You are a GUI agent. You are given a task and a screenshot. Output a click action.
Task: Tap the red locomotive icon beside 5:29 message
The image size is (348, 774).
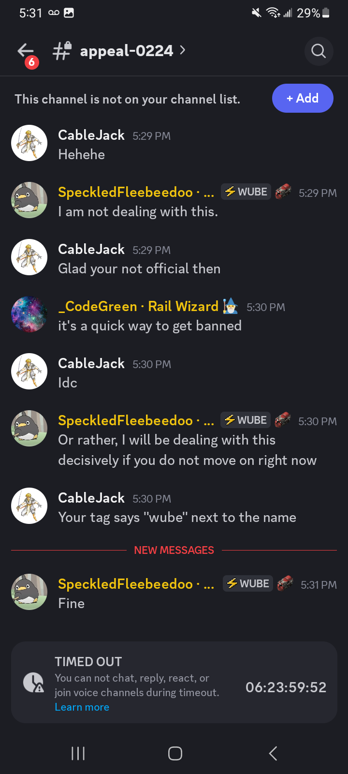[283, 192]
